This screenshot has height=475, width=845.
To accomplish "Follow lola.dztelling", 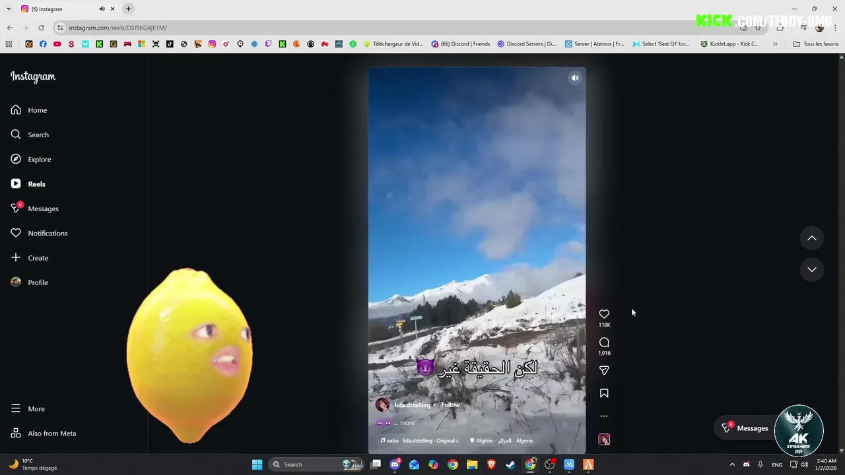I will [450, 405].
